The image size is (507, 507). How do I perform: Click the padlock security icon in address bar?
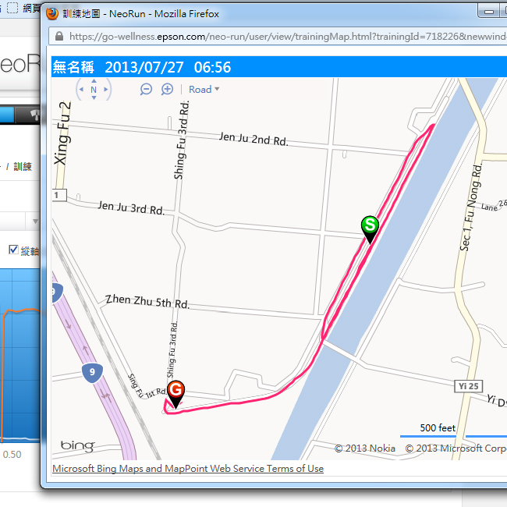[x=59, y=36]
